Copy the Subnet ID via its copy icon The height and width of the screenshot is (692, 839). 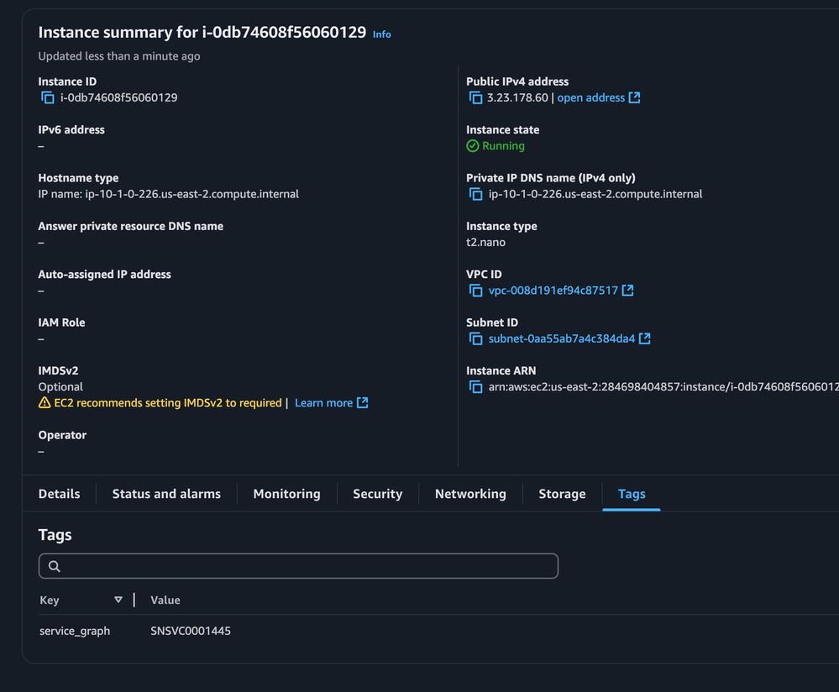(476, 338)
